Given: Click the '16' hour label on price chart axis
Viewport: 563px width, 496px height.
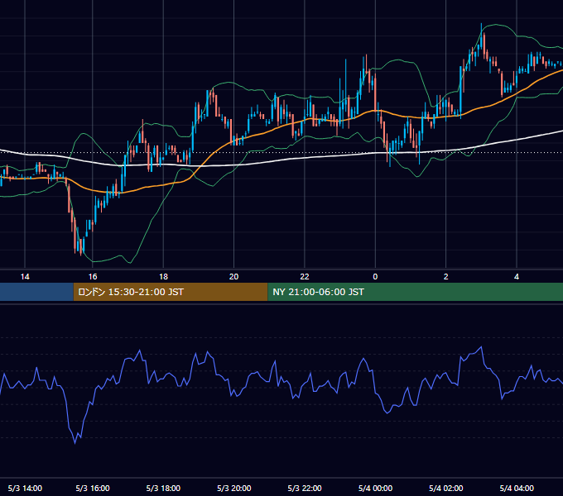Looking at the screenshot, I should [x=93, y=277].
